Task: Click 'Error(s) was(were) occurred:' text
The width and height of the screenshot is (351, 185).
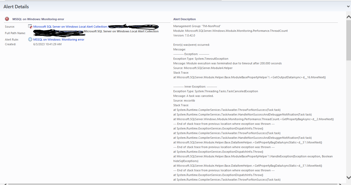Action: (x=191, y=45)
